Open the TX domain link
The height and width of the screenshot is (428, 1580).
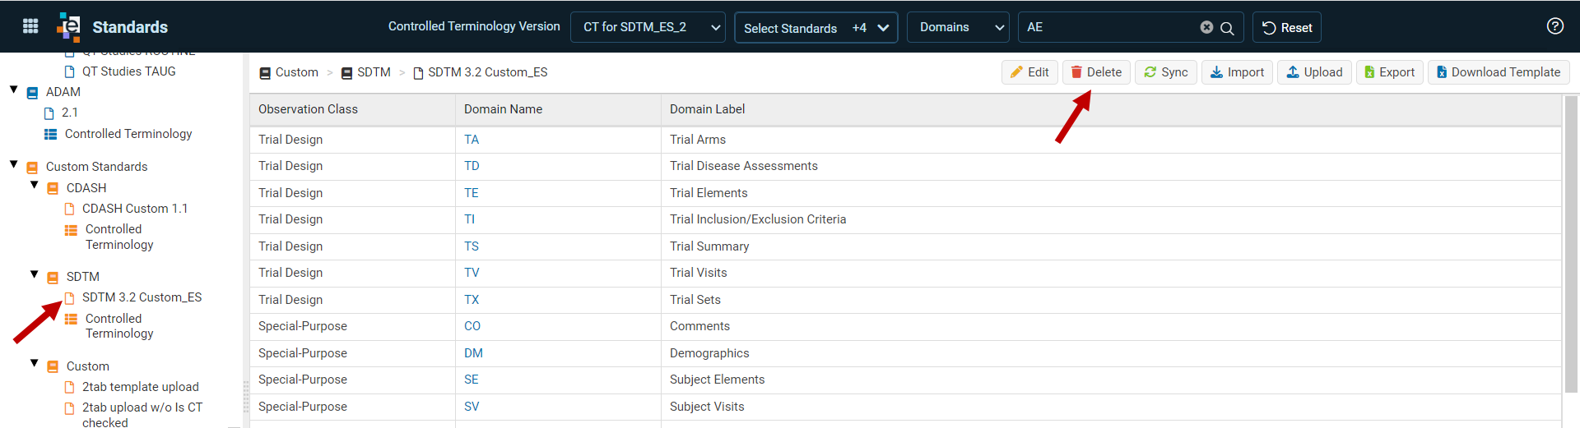coord(472,300)
